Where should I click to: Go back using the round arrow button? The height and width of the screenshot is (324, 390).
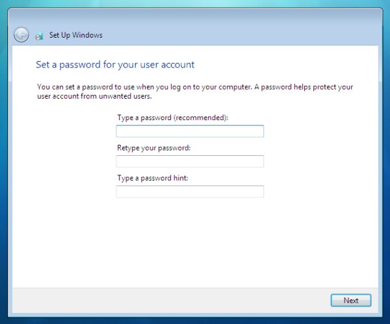21,35
